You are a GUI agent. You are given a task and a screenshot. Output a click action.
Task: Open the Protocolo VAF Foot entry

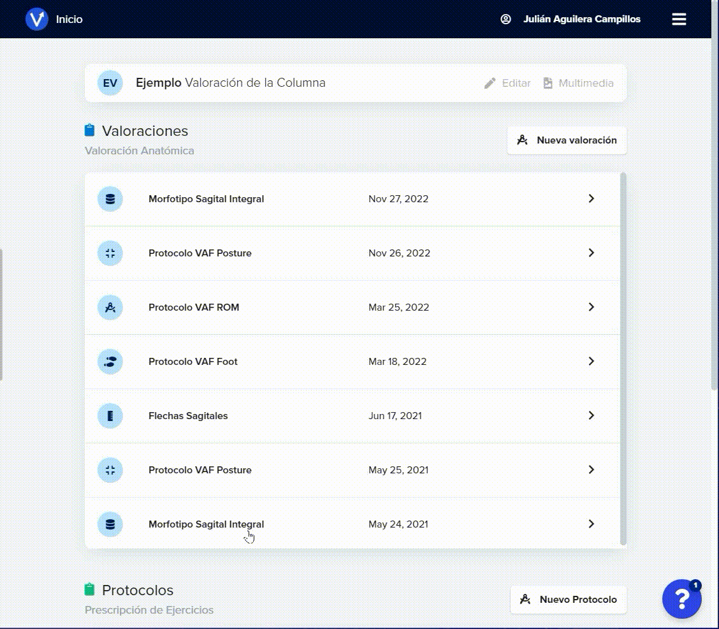click(x=352, y=361)
